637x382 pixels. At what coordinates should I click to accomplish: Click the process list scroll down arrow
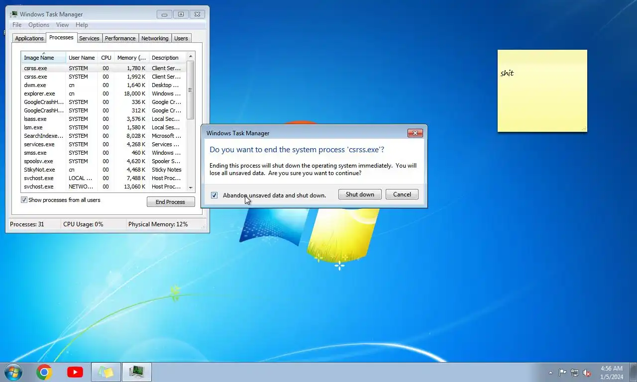(191, 188)
